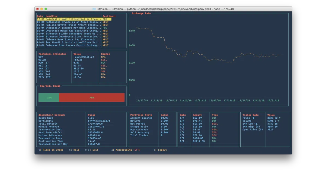Click 'o: Logout' in the footer
327x171 pixels.
coord(160,150)
